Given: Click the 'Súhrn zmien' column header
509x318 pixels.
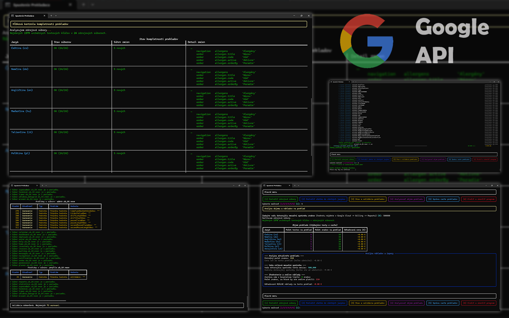Looking at the screenshot, I should 122,42.
